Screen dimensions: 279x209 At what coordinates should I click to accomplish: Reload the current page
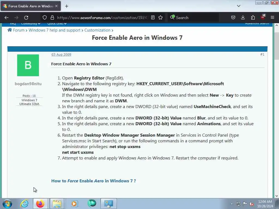[x=26, y=18]
